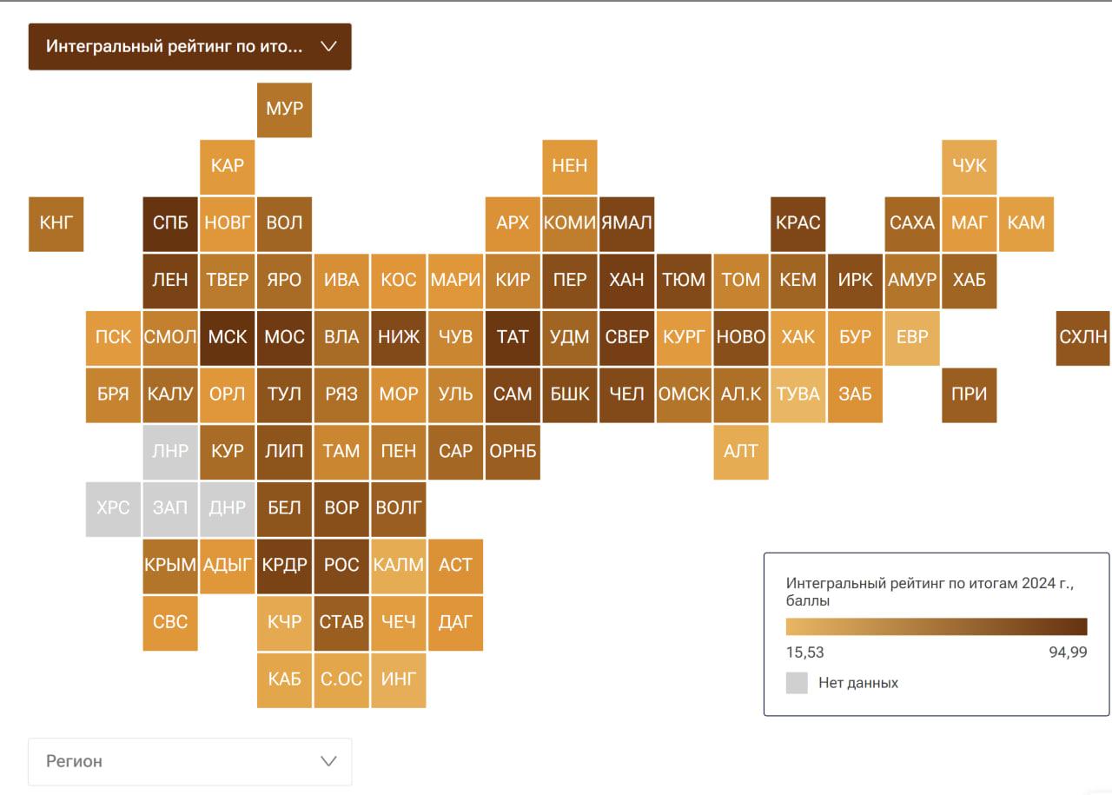Select the МУР tile at top
Viewport: 1112px width, 795px height.
[x=285, y=109]
